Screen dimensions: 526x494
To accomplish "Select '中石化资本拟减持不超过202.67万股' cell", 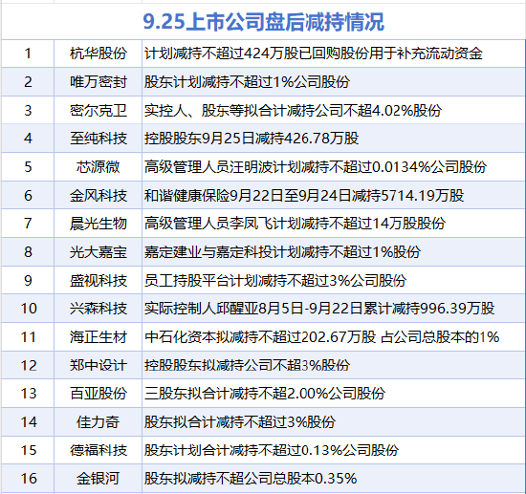I will point(334,336).
